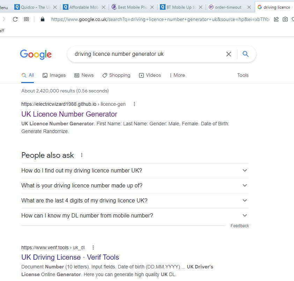
Task: Switch to Videos results
Action: click(x=150, y=75)
